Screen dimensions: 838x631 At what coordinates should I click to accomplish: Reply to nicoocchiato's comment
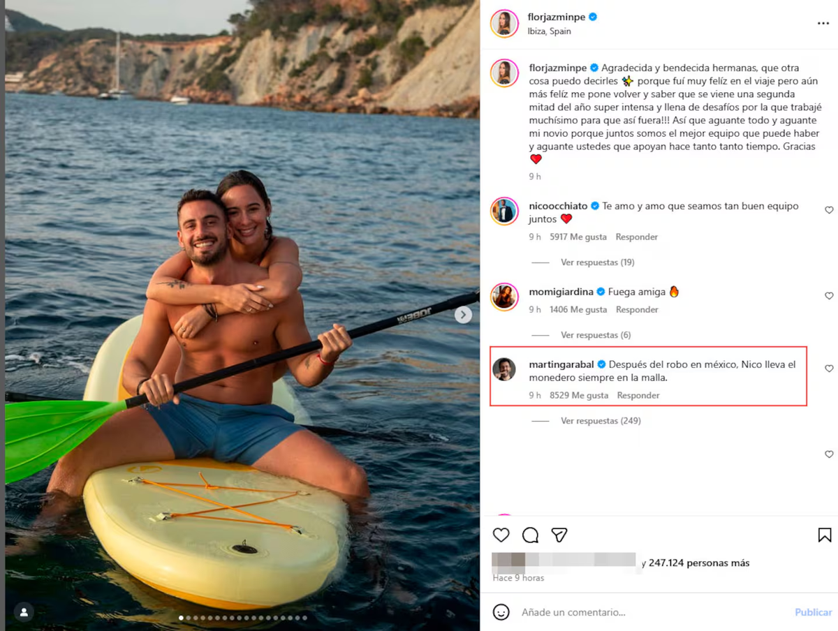(636, 237)
